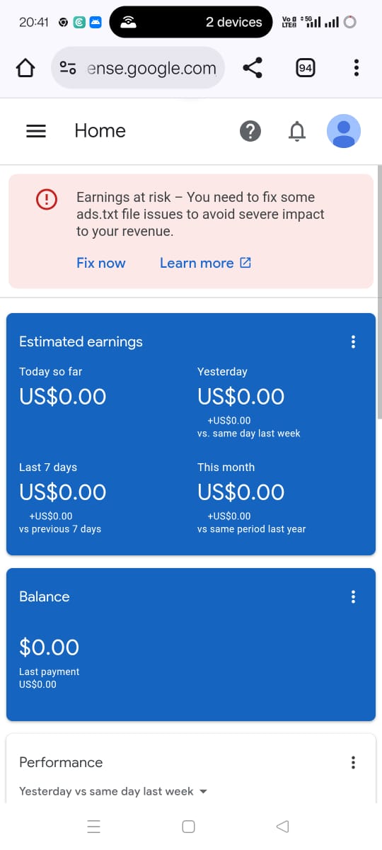The height and width of the screenshot is (850, 382).
Task: Open the tab switcher showing 94 tabs
Action: click(x=306, y=68)
